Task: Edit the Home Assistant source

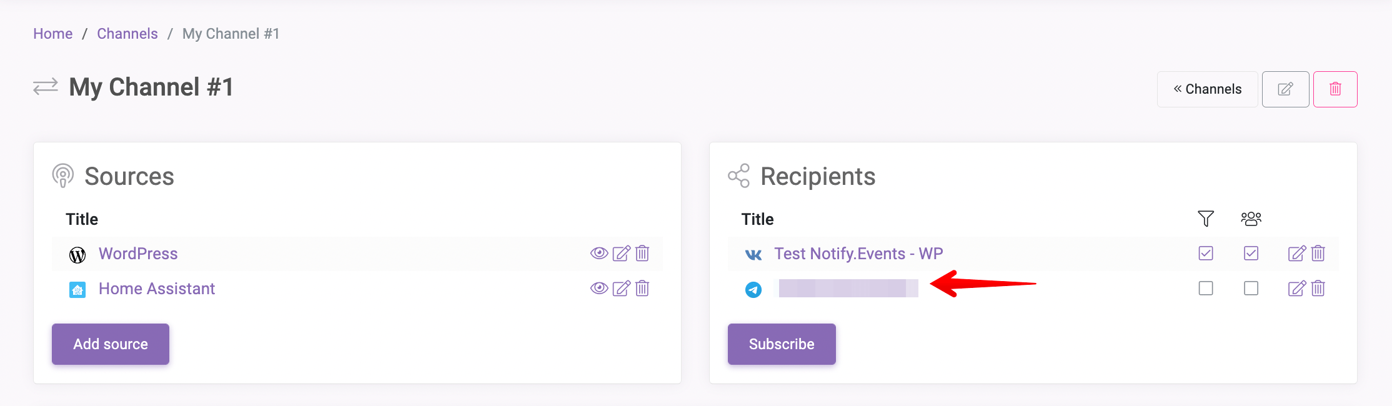Action: tap(620, 289)
